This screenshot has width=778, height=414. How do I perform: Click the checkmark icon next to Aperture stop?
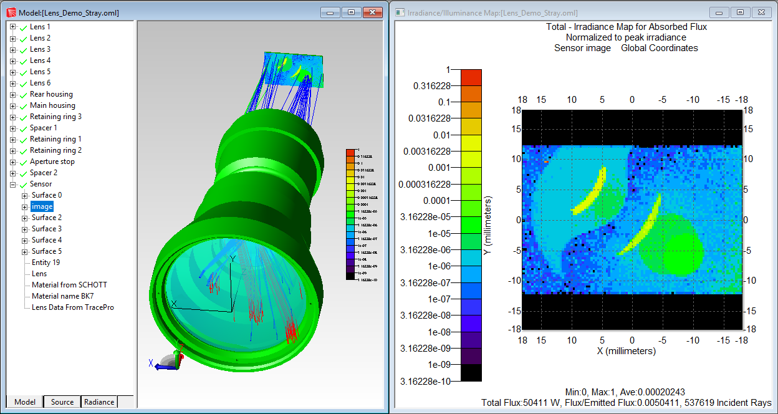pyautogui.click(x=22, y=161)
